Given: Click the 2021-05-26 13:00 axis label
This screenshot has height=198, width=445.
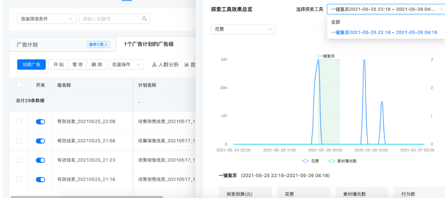Looking at the screenshot, I should pyautogui.click(x=372, y=150).
